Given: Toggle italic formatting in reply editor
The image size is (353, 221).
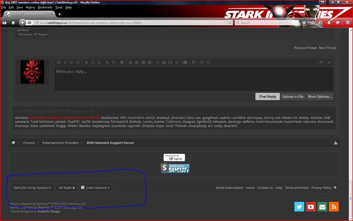Looking at the screenshot, I should click(x=65, y=63).
